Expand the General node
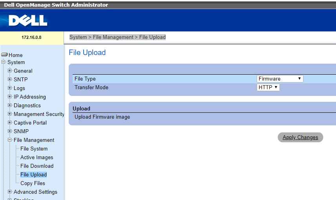Screen dimensions: 336x200 (9, 70)
